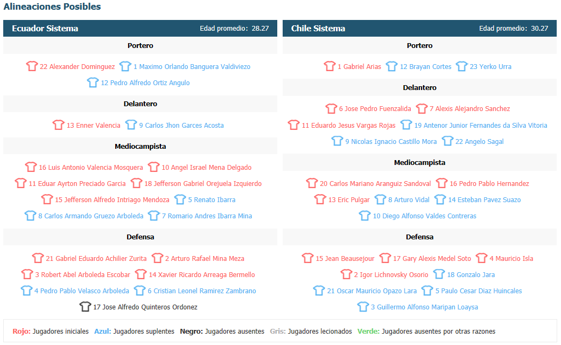Image resolution: width=561 pixels, height=345 pixels.
Task: Click blue jersey icon beside Yerko Urra
Action: tap(461, 66)
